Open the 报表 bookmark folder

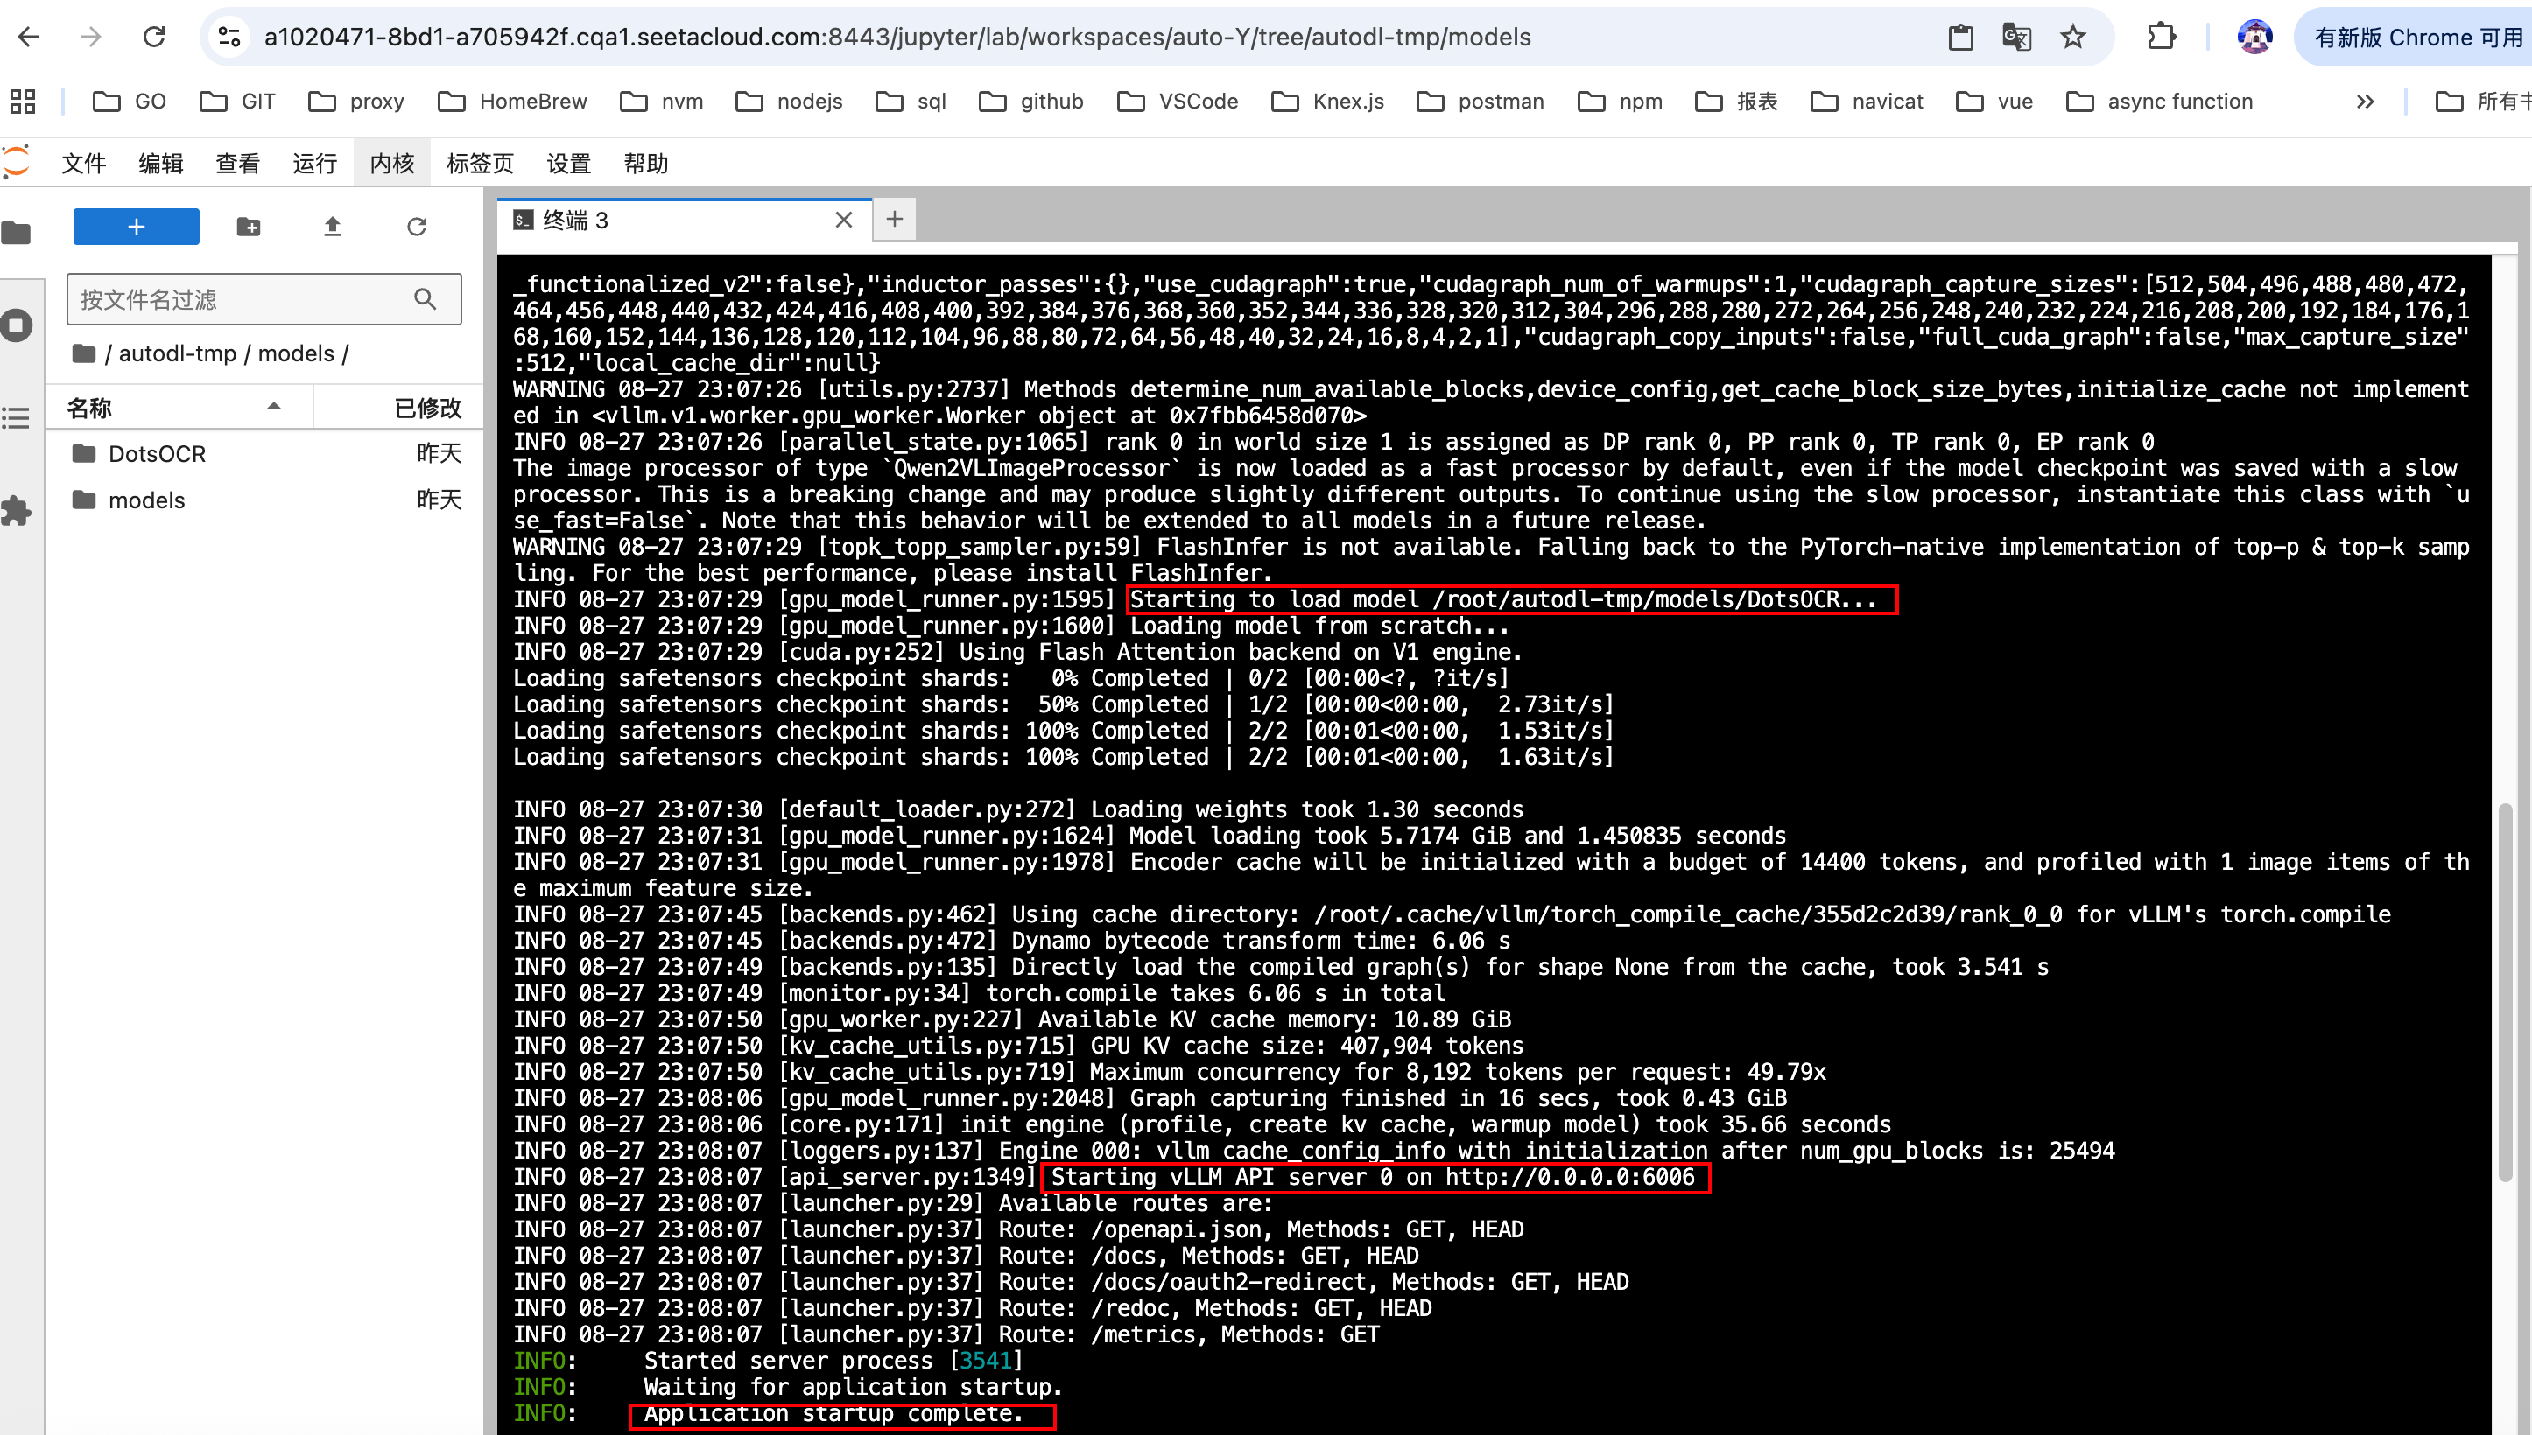[1735, 101]
